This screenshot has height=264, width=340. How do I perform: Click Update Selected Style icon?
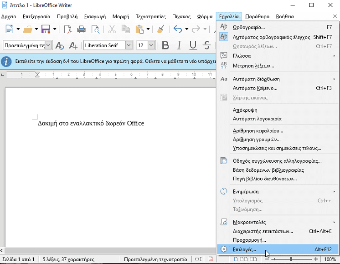click(x=59, y=45)
